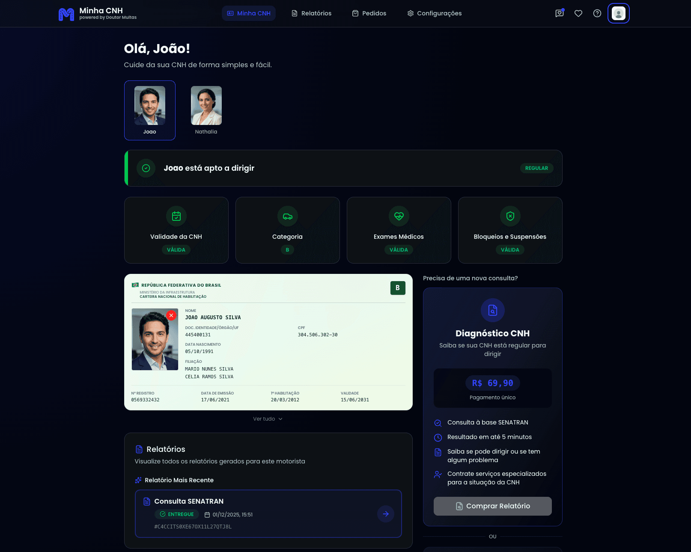Remove photo with the red X badge

click(x=171, y=315)
